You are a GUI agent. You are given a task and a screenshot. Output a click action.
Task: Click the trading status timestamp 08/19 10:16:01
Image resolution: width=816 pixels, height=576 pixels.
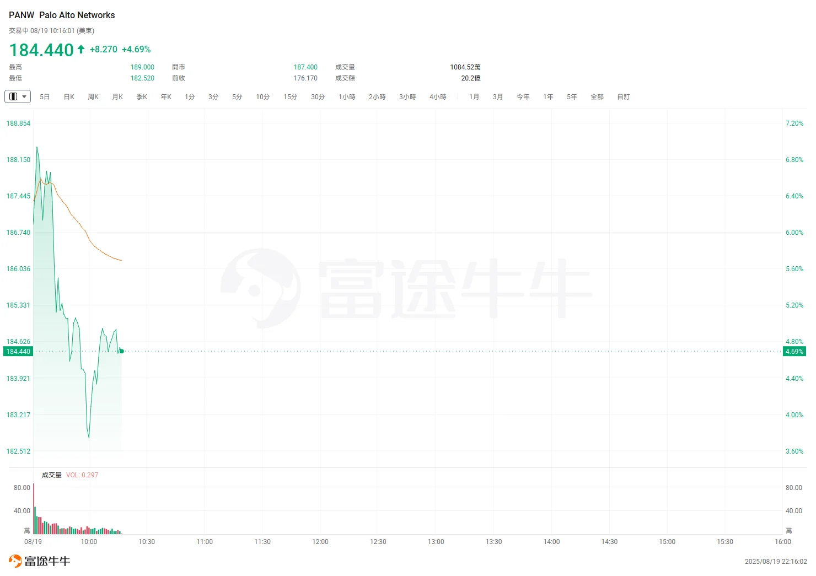click(52, 31)
